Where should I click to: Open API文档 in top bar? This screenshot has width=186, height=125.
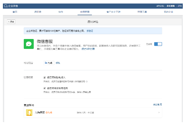pyautogui.click(x=160, y=6)
